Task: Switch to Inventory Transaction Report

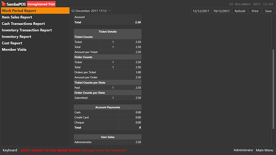Action: [x=27, y=30]
